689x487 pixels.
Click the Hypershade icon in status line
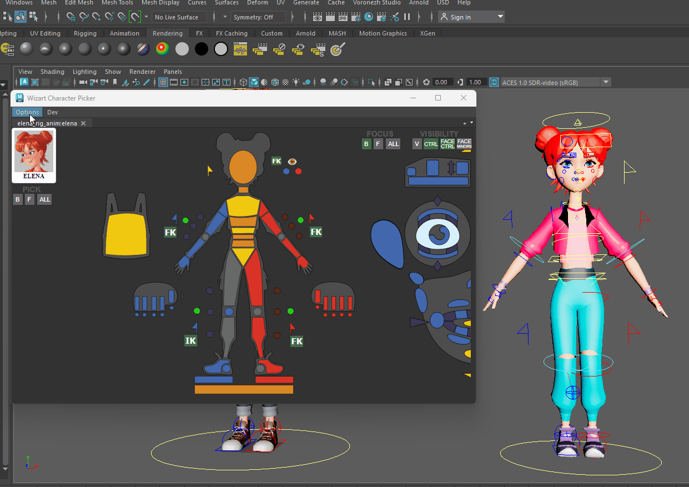pos(369,17)
